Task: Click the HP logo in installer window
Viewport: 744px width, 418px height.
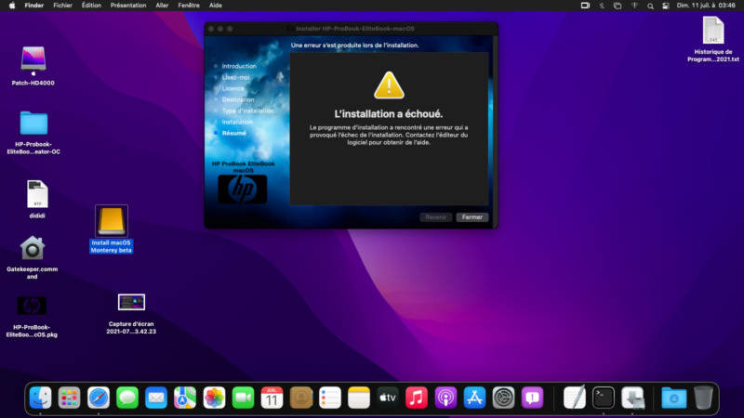Action: (x=243, y=189)
